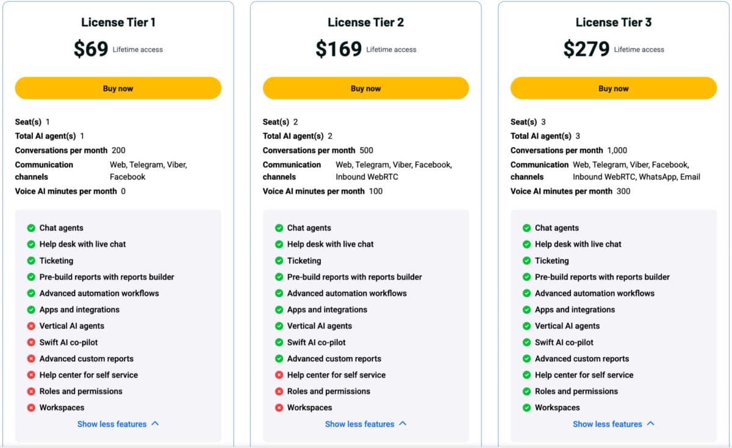Click green check beside Tier 3 Workspaces
732x448 pixels.
(x=526, y=408)
